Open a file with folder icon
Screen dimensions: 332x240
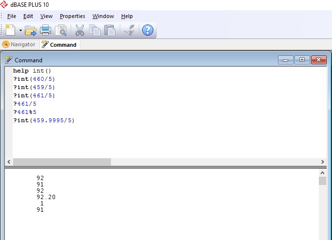pos(31,30)
